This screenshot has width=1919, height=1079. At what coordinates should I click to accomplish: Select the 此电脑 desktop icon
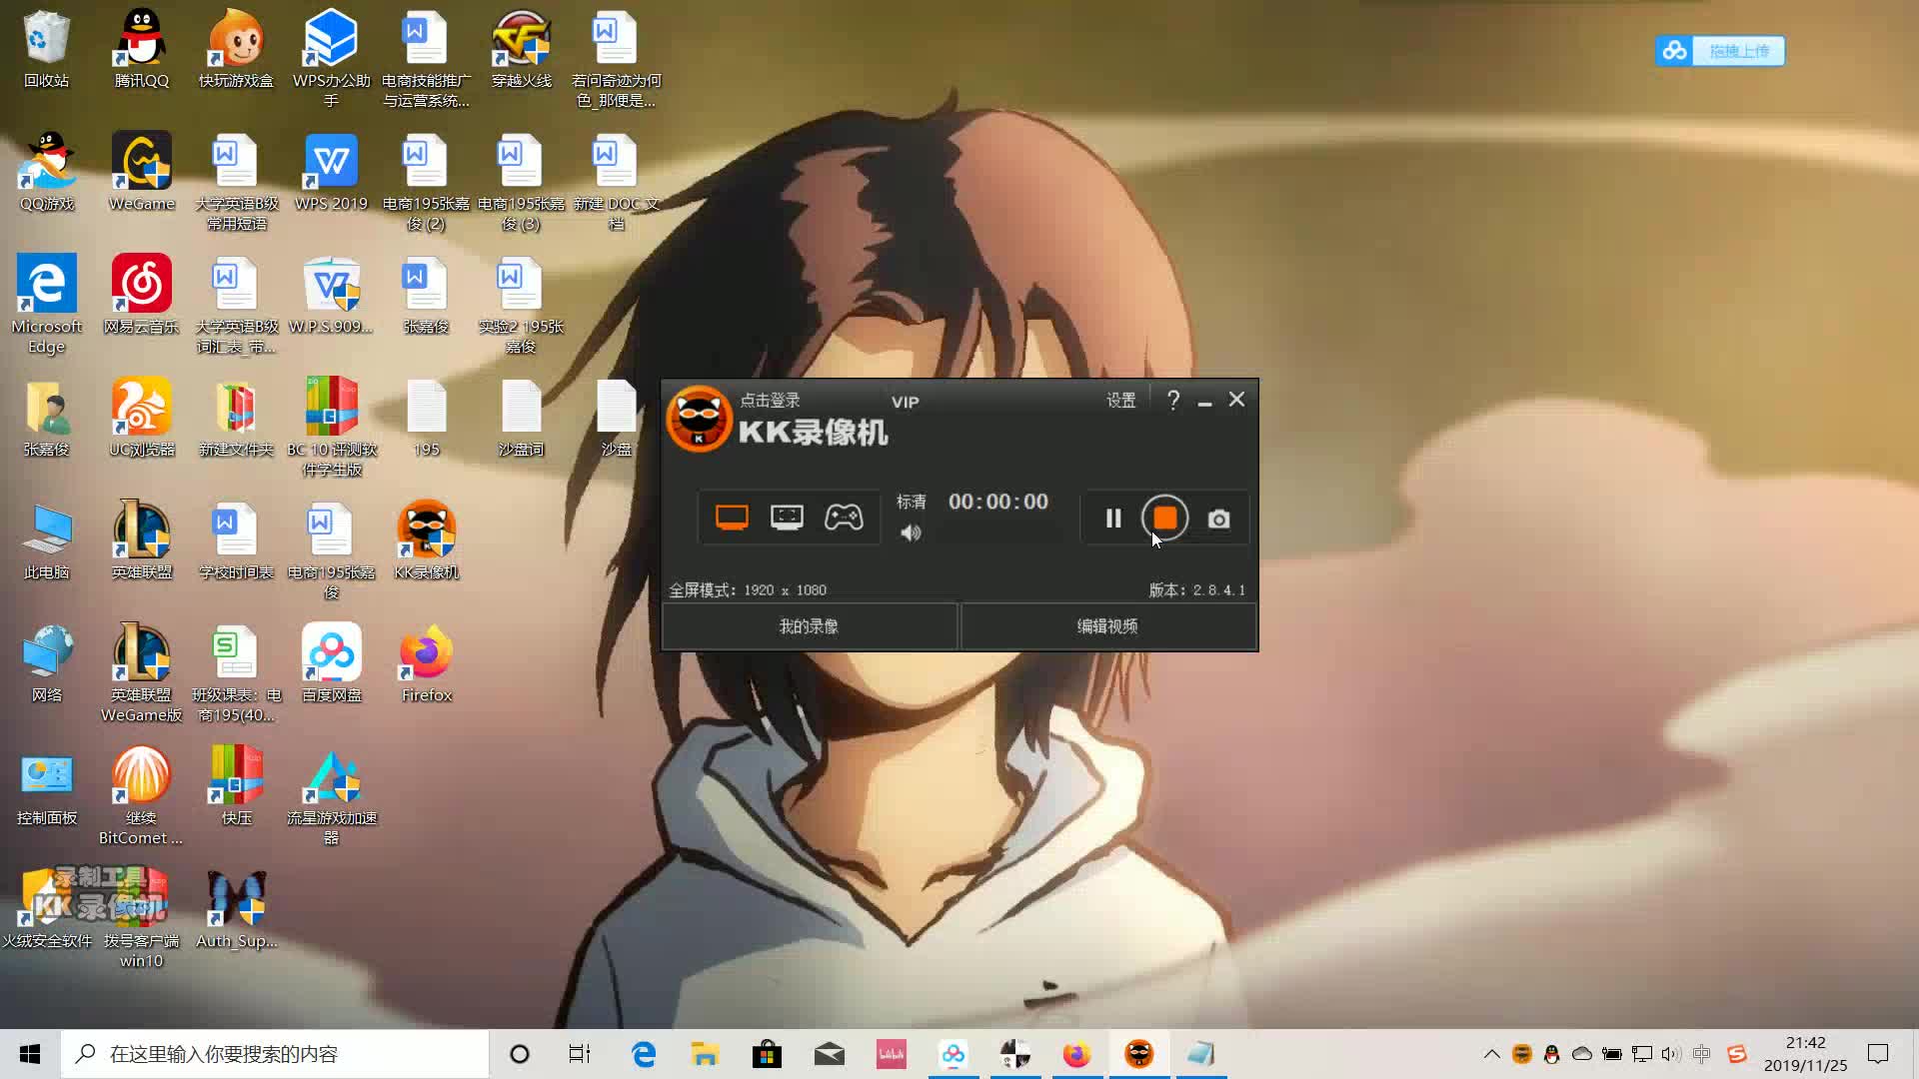point(47,541)
